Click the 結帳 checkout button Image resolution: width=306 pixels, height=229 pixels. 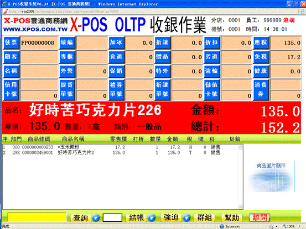[136, 217]
